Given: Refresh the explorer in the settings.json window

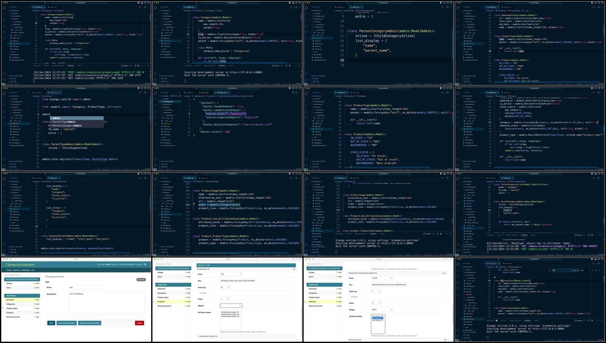Looking at the screenshot, I should [x=176, y=96].
